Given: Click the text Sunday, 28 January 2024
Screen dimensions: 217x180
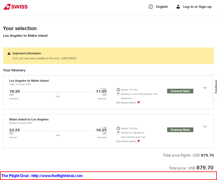Looking at the screenshot, I should click(x=20, y=123).
